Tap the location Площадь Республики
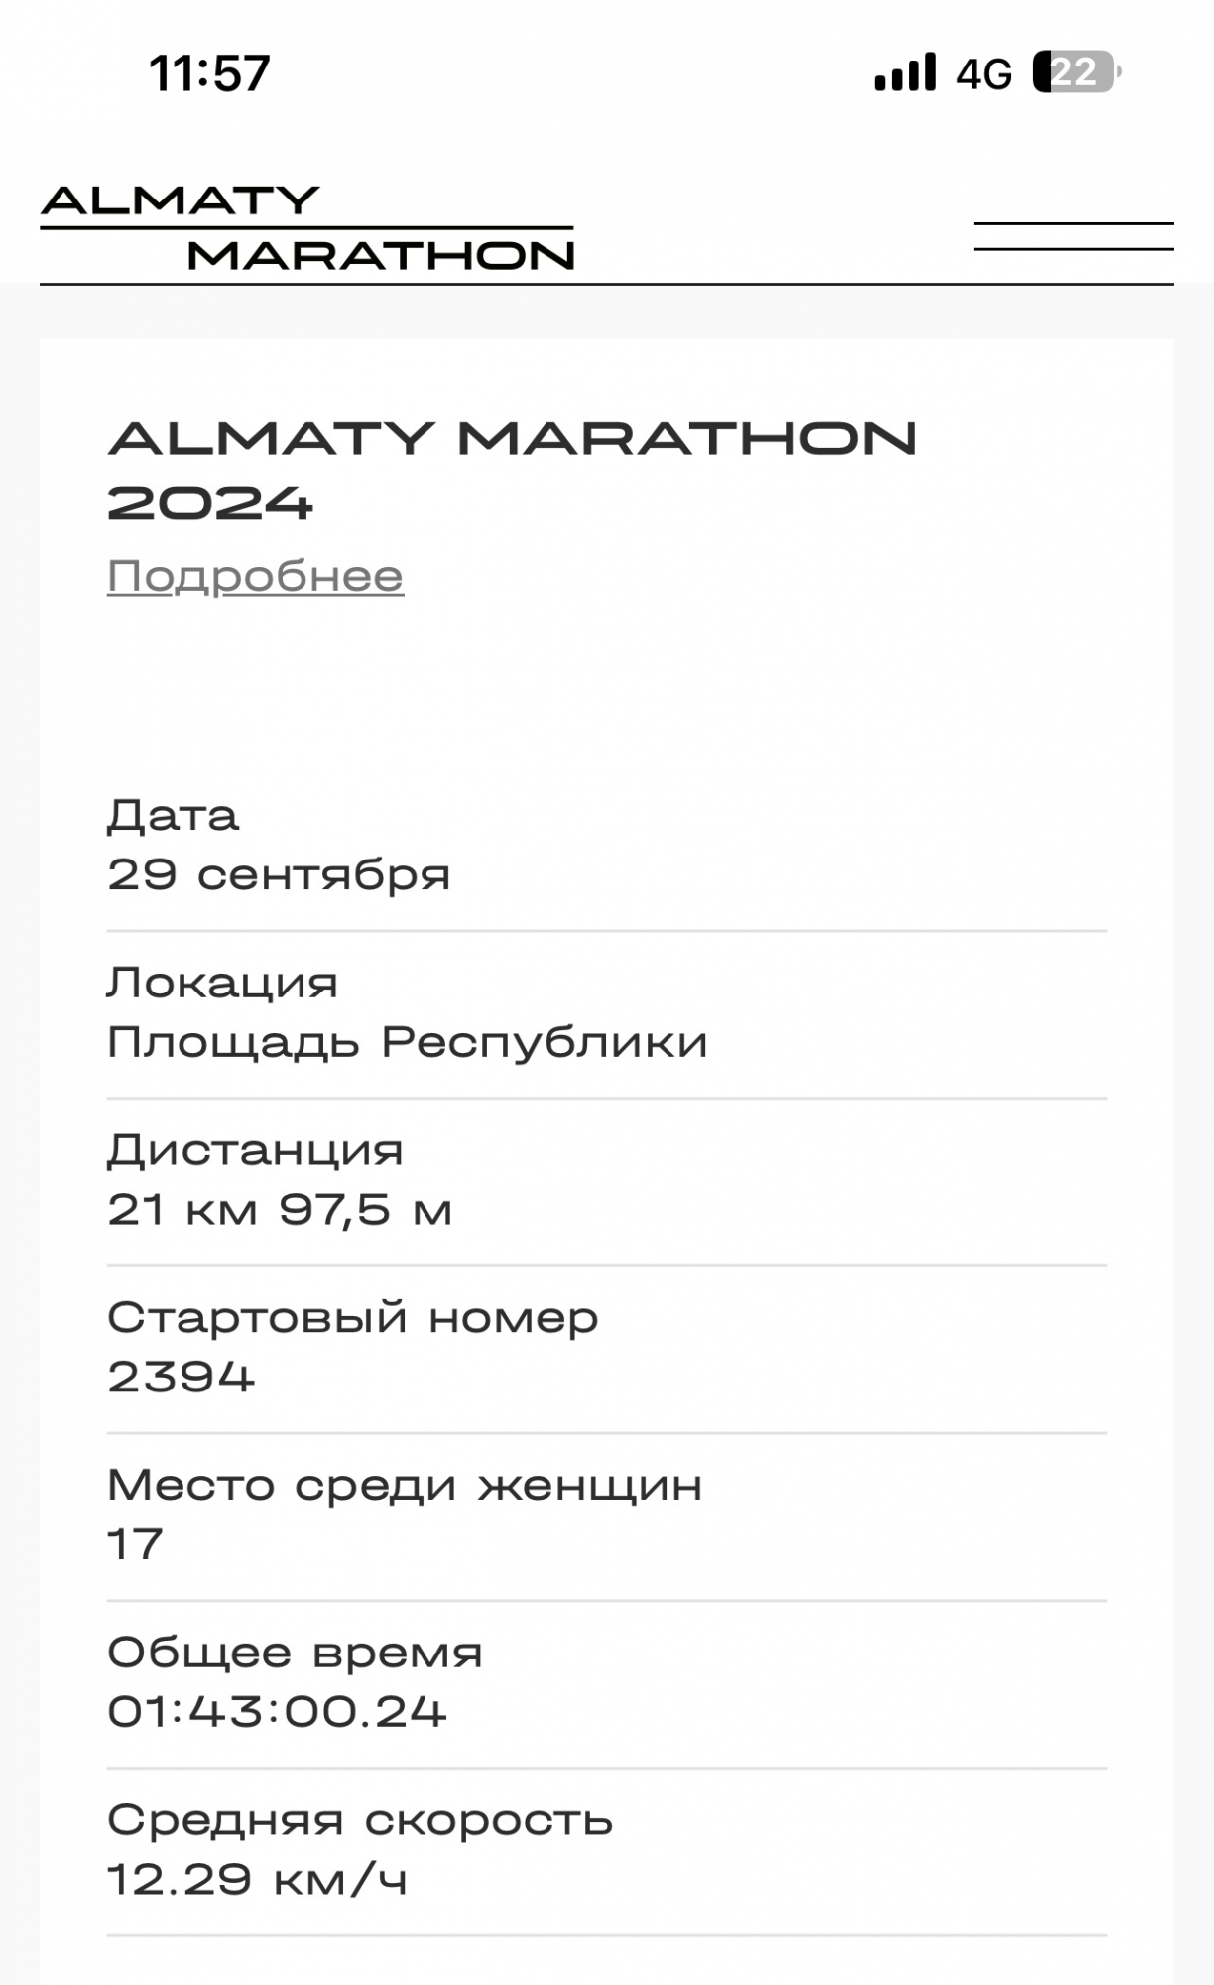 click(x=408, y=1042)
